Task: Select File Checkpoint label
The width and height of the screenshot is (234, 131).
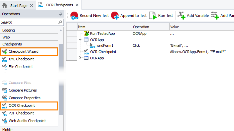Action: coord(21,67)
